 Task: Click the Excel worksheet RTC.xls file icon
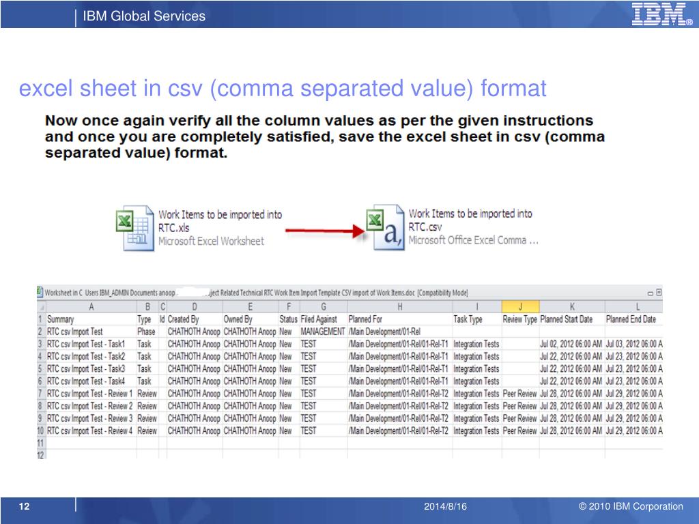(x=134, y=229)
